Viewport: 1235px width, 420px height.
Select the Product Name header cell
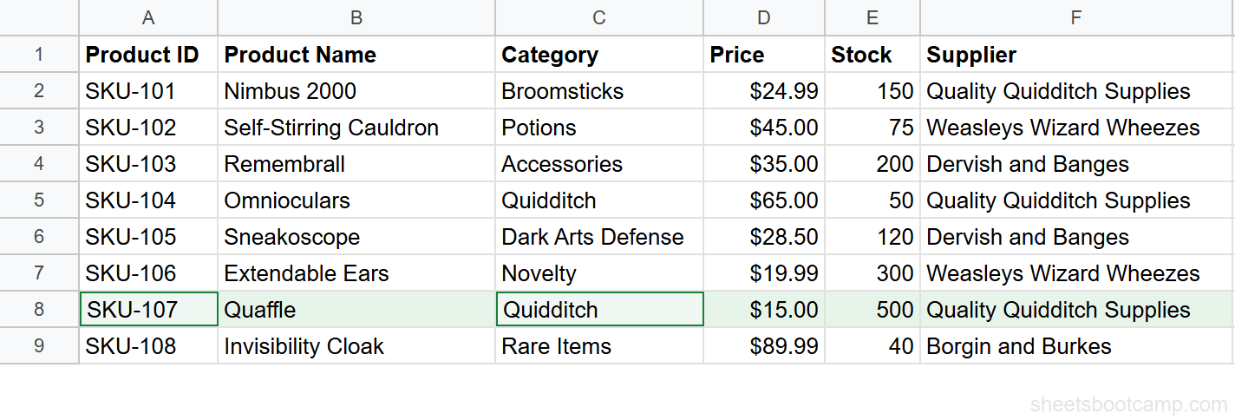[x=356, y=55]
